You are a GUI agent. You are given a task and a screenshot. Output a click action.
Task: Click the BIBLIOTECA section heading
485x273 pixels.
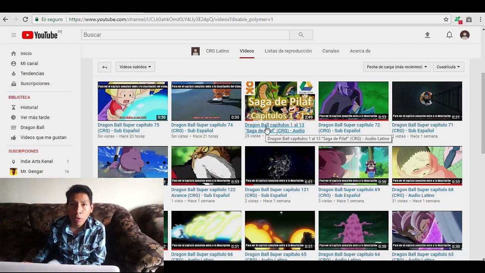(19, 97)
